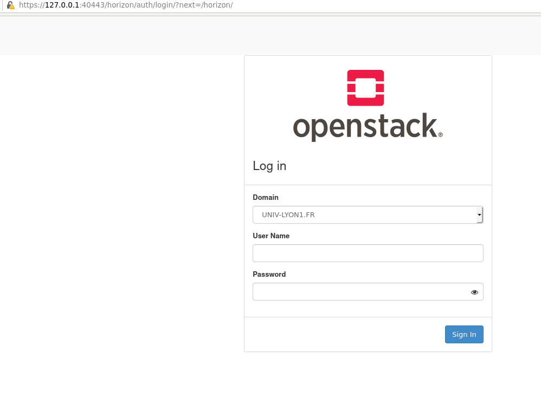Toggle password visibility with the eye icon
The height and width of the screenshot is (417, 541).
[474, 292]
